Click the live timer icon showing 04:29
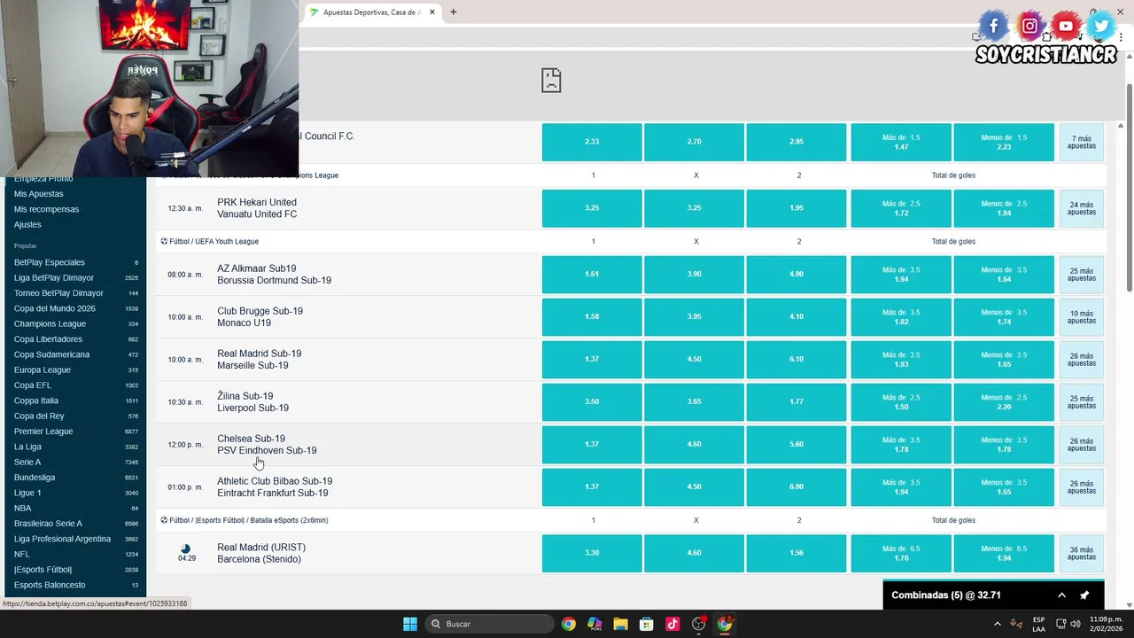 click(x=185, y=549)
